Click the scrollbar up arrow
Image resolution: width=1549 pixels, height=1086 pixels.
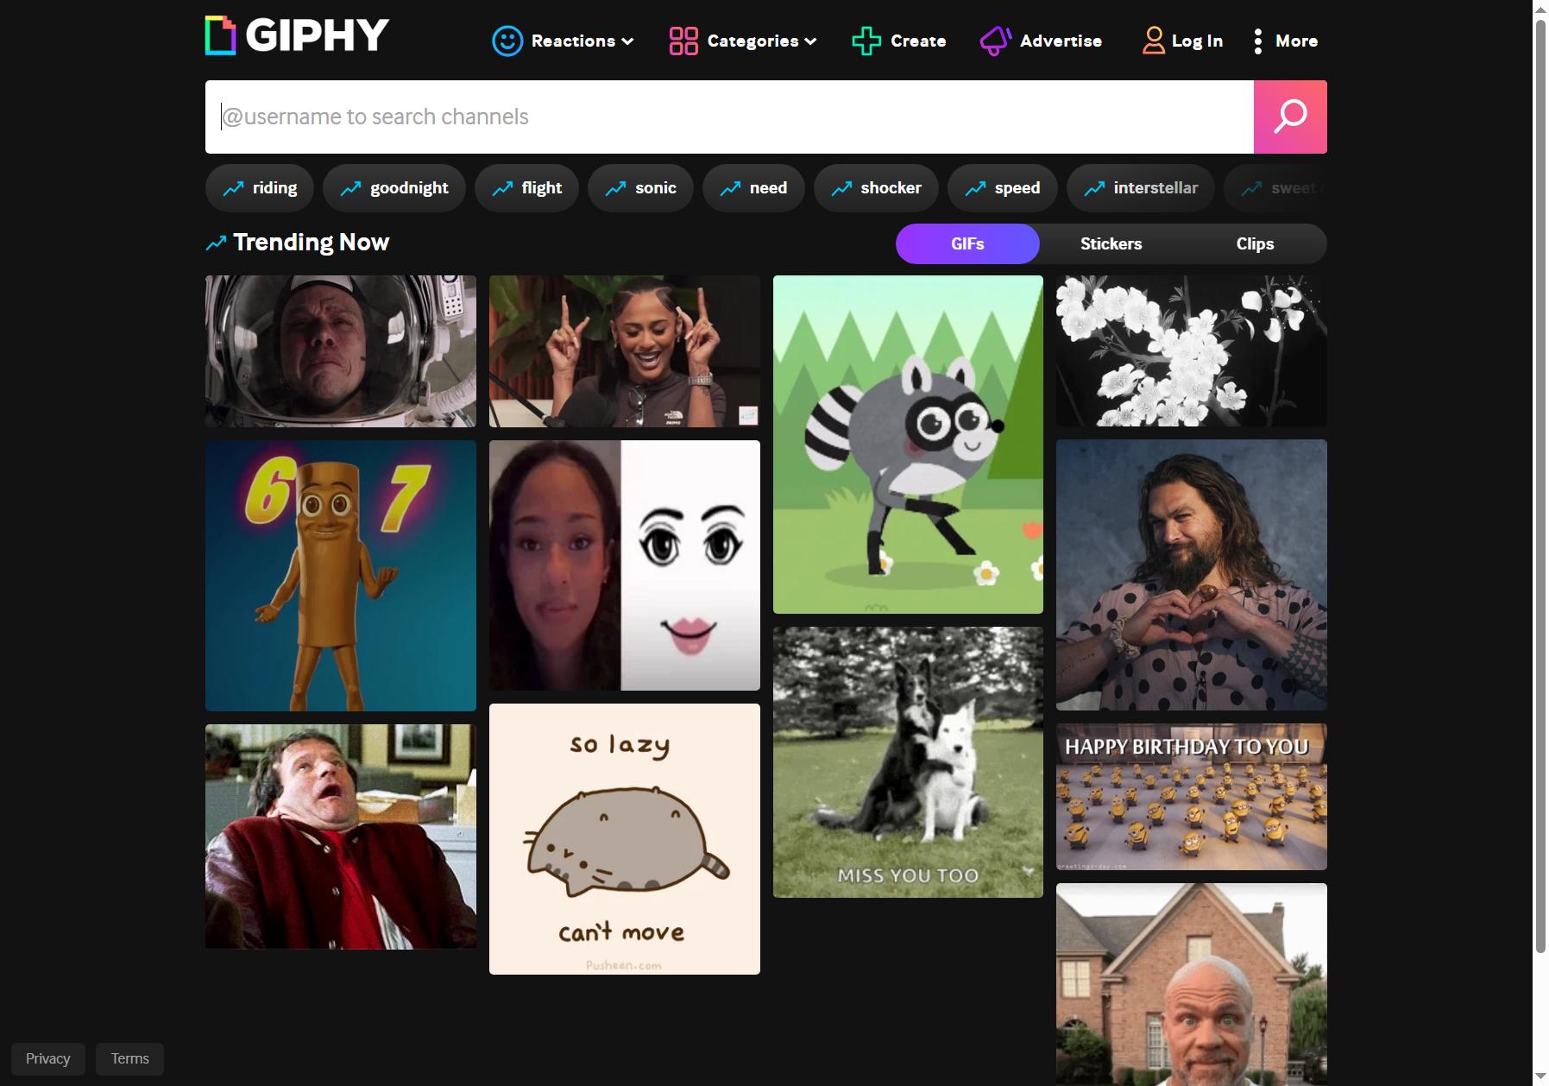1540,8
